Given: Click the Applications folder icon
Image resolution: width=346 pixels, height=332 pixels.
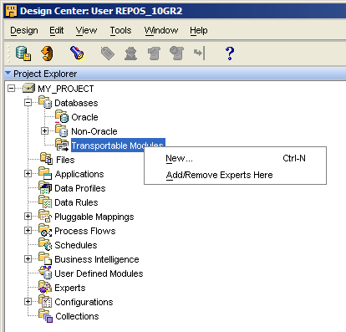Looking at the screenshot, I should pos(45,173).
